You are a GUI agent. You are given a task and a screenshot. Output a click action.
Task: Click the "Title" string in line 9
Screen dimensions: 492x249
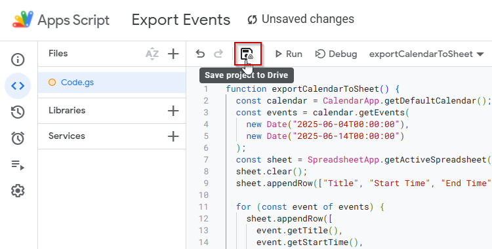[x=340, y=183]
